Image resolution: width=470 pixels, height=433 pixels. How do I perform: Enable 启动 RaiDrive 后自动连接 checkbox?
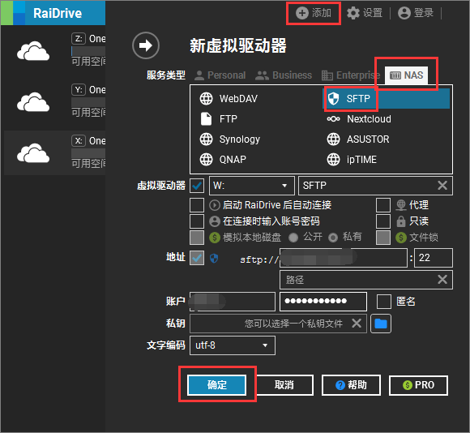[x=197, y=205]
